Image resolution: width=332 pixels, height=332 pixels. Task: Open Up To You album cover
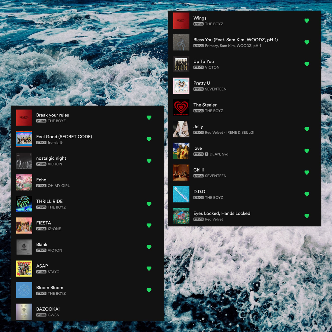click(x=181, y=64)
